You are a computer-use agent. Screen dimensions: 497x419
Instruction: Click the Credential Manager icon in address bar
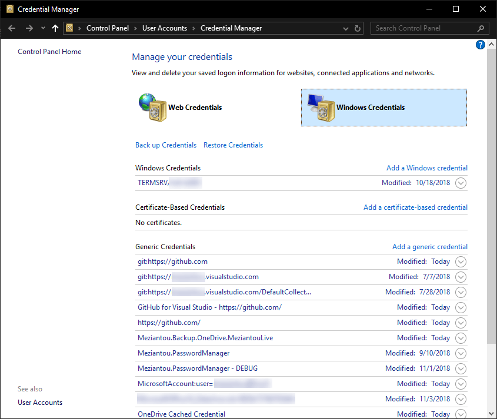click(69, 28)
